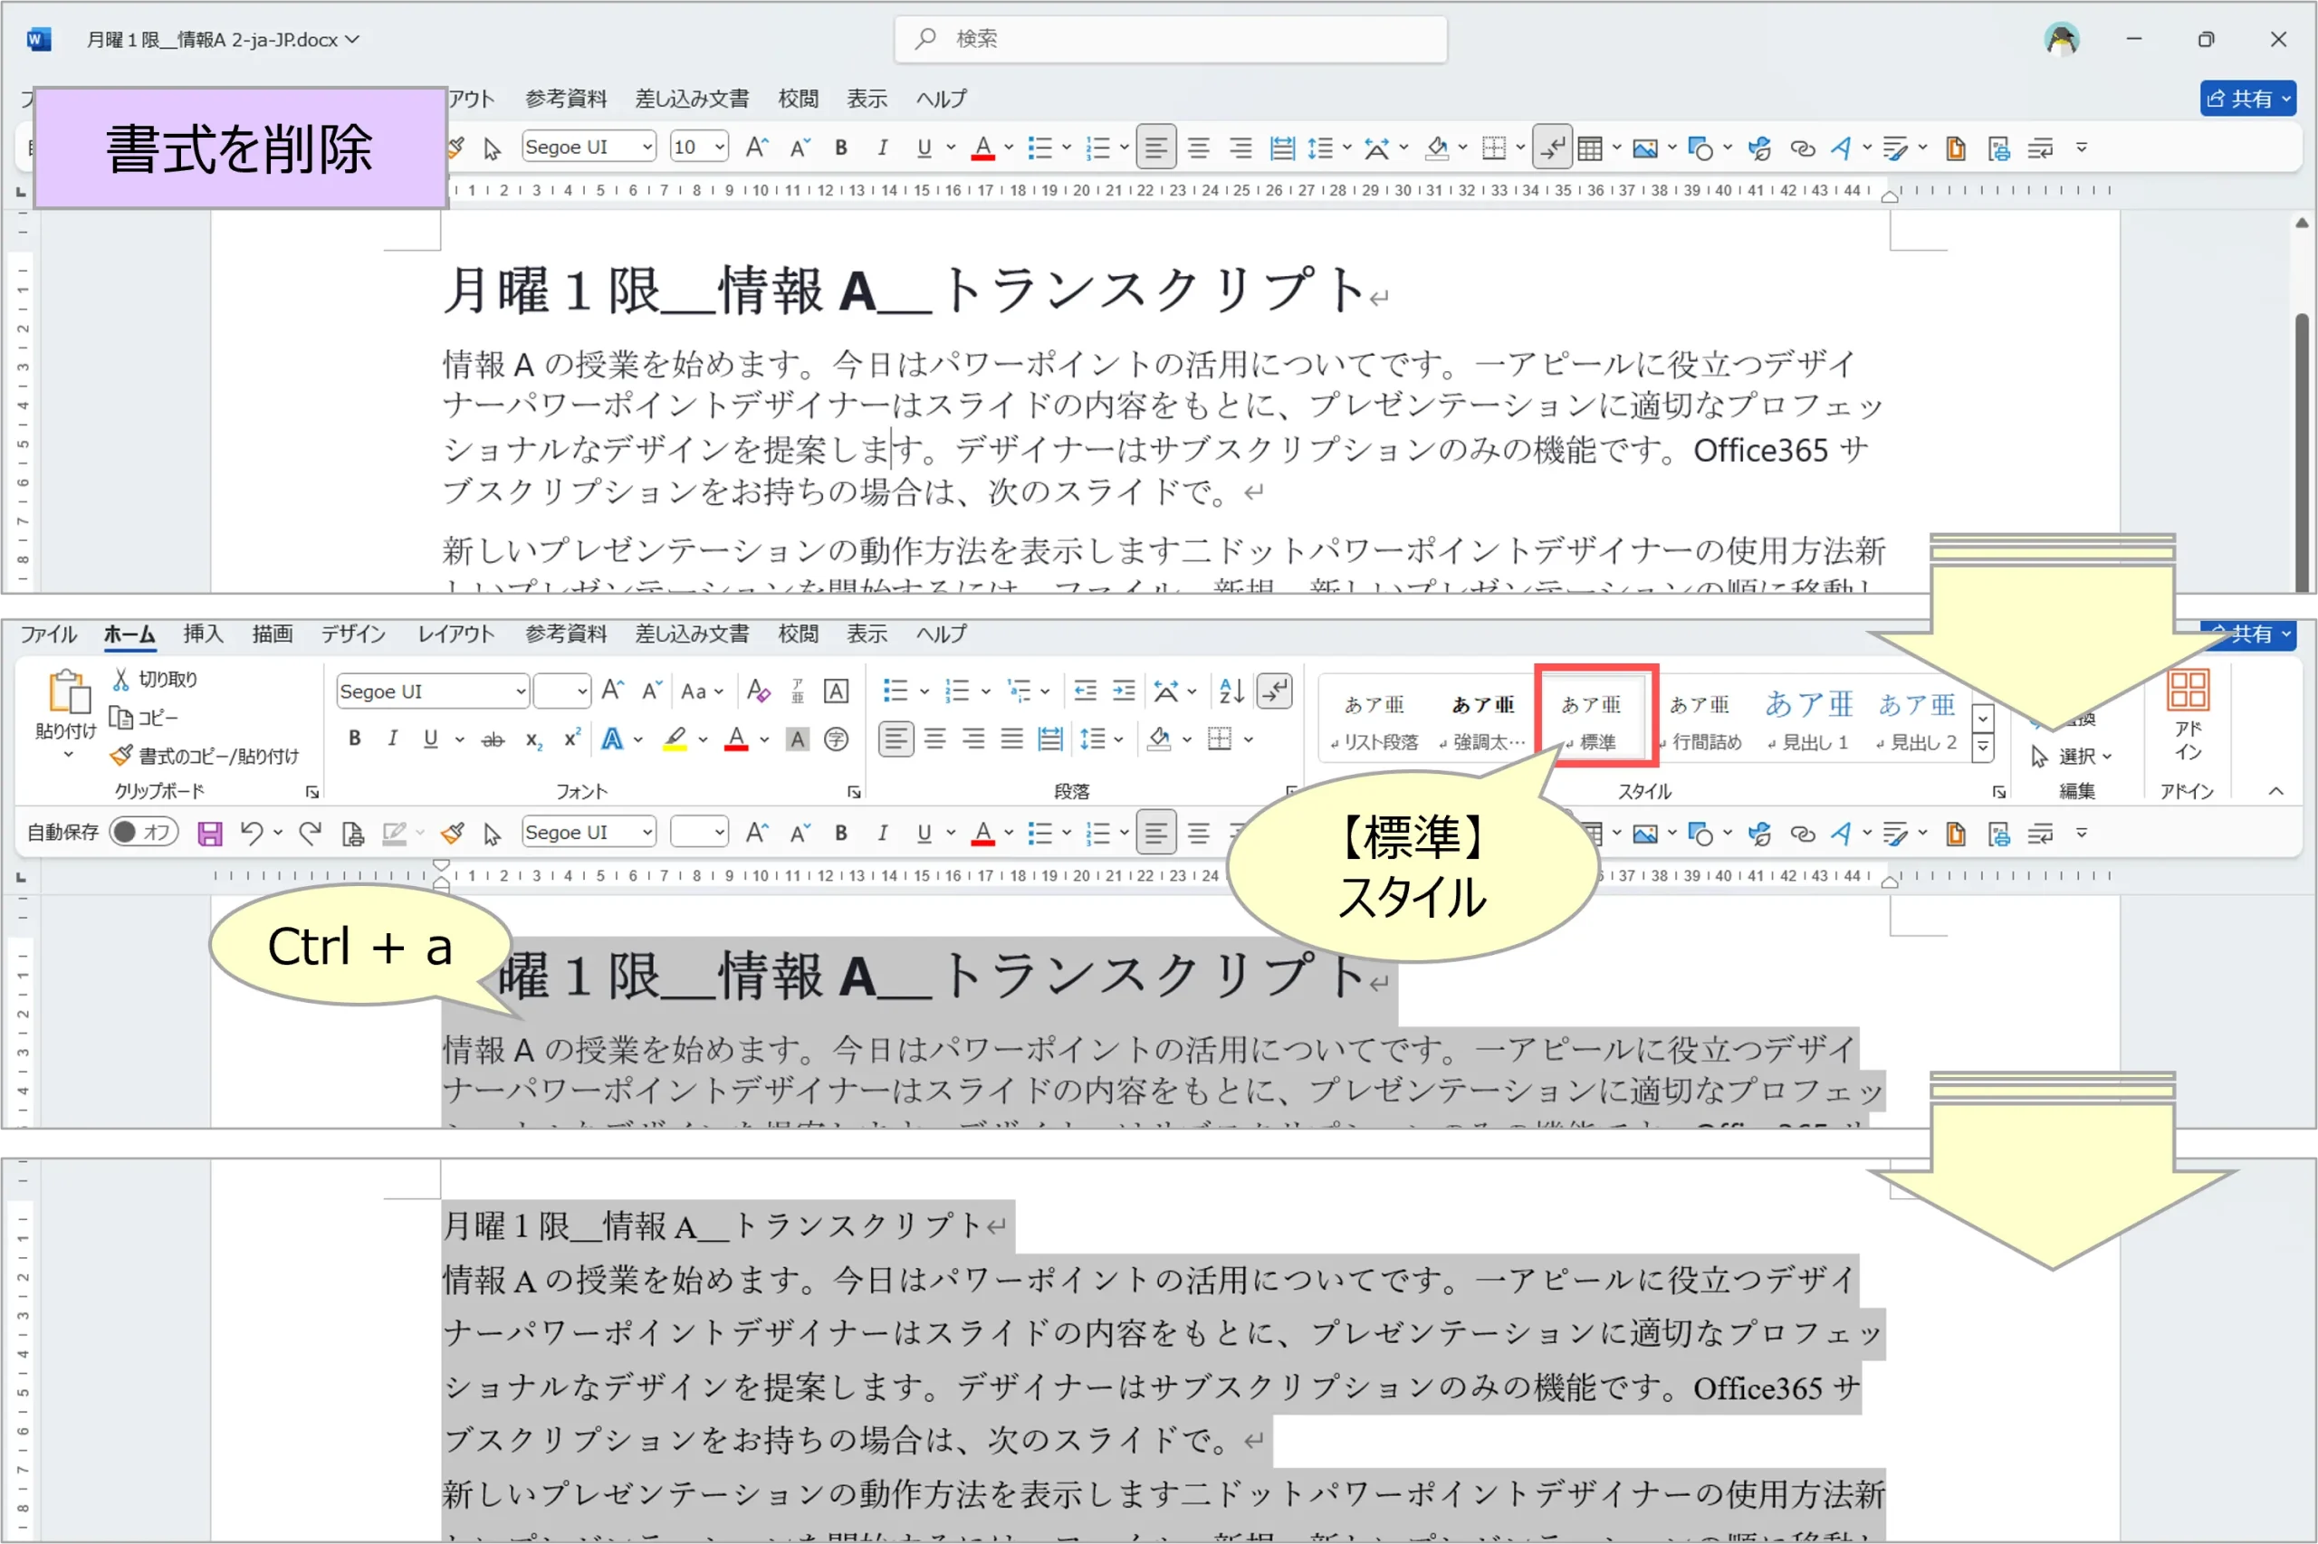Switch to the 校閲 tab in lower ribbon
Screen dimensions: 2318x1544
click(797, 634)
